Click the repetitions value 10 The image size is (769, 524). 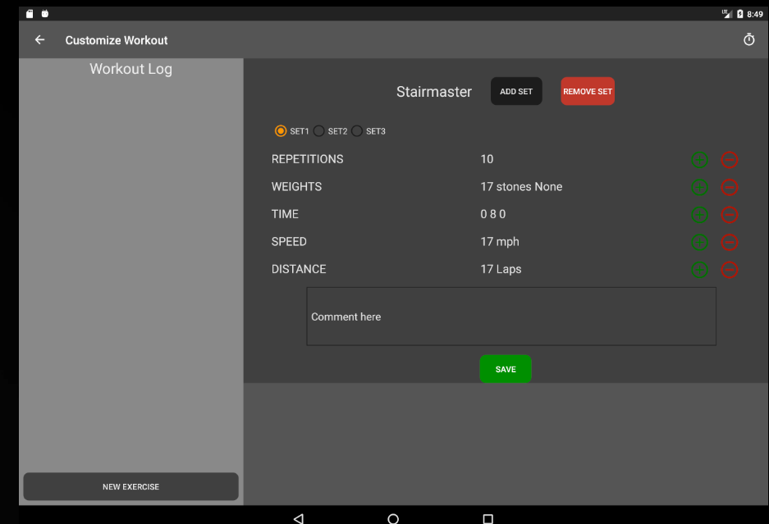pyautogui.click(x=487, y=159)
